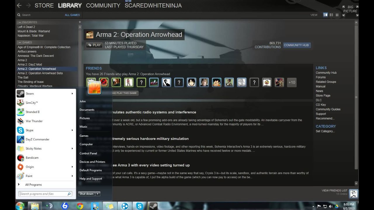
Task: Open the Forums link
Action: [321, 77]
